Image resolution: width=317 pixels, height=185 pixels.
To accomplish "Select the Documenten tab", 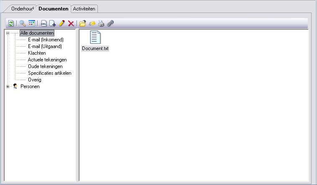I will (54, 9).
